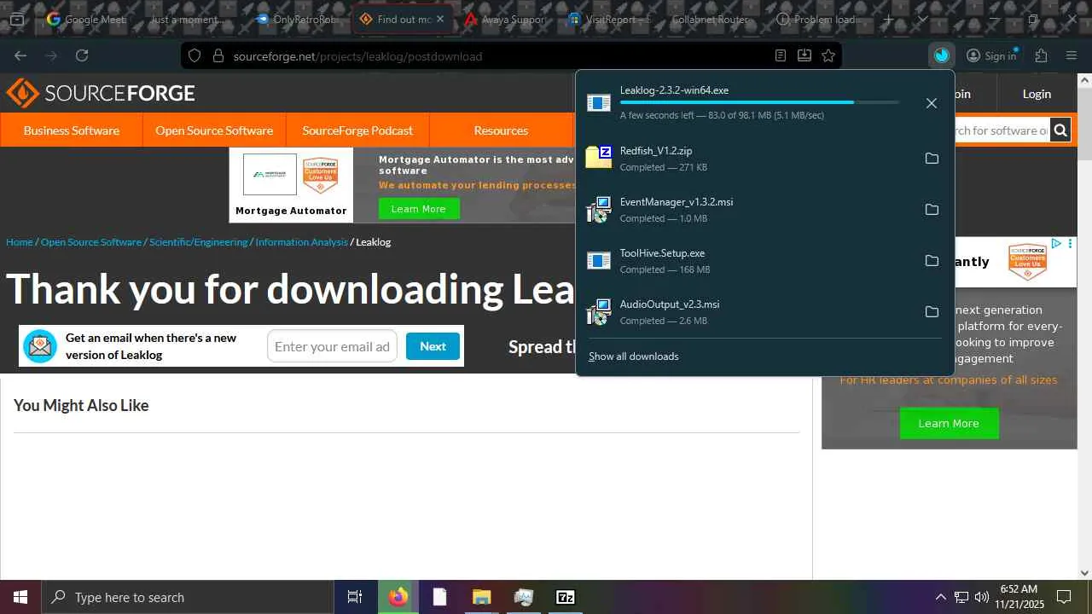Go back to the previous page
Screen dimensions: 1092x614
tap(20, 55)
